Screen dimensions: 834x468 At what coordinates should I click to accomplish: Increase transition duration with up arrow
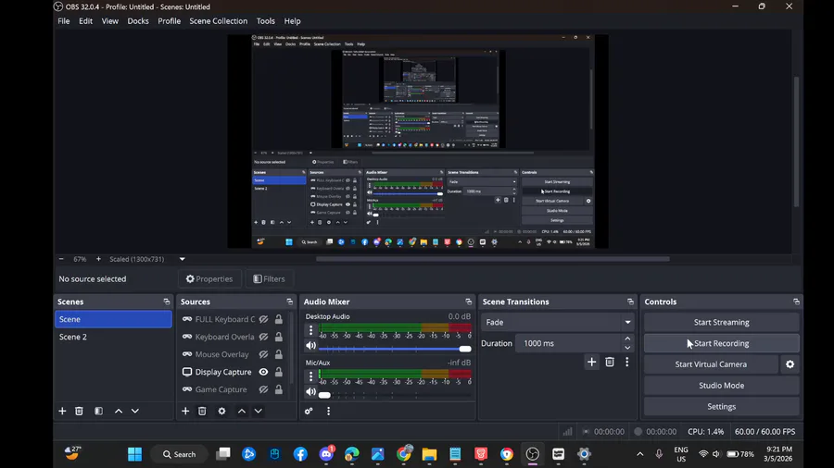click(x=627, y=339)
